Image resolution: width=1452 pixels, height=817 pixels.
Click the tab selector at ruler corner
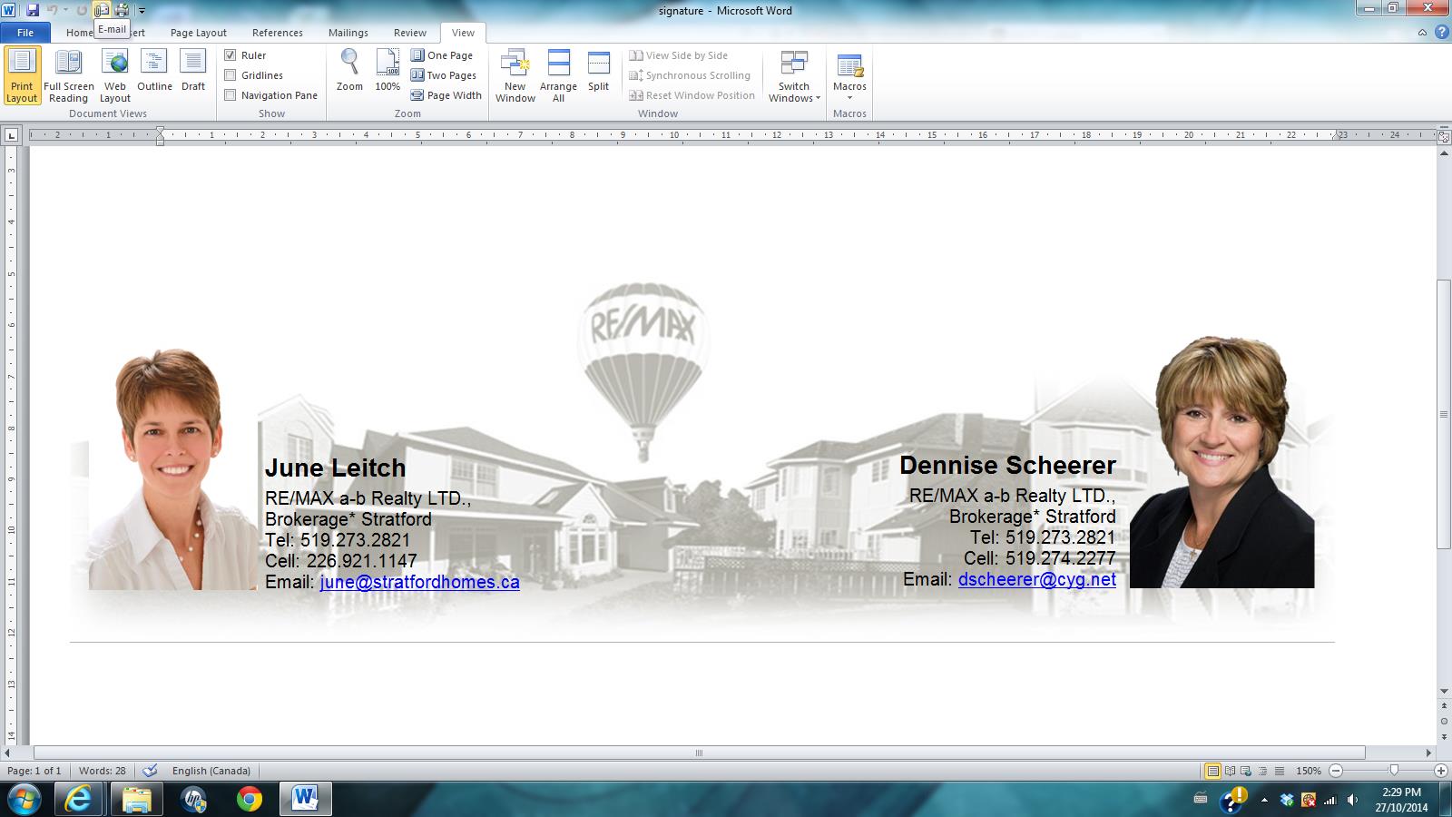11,135
